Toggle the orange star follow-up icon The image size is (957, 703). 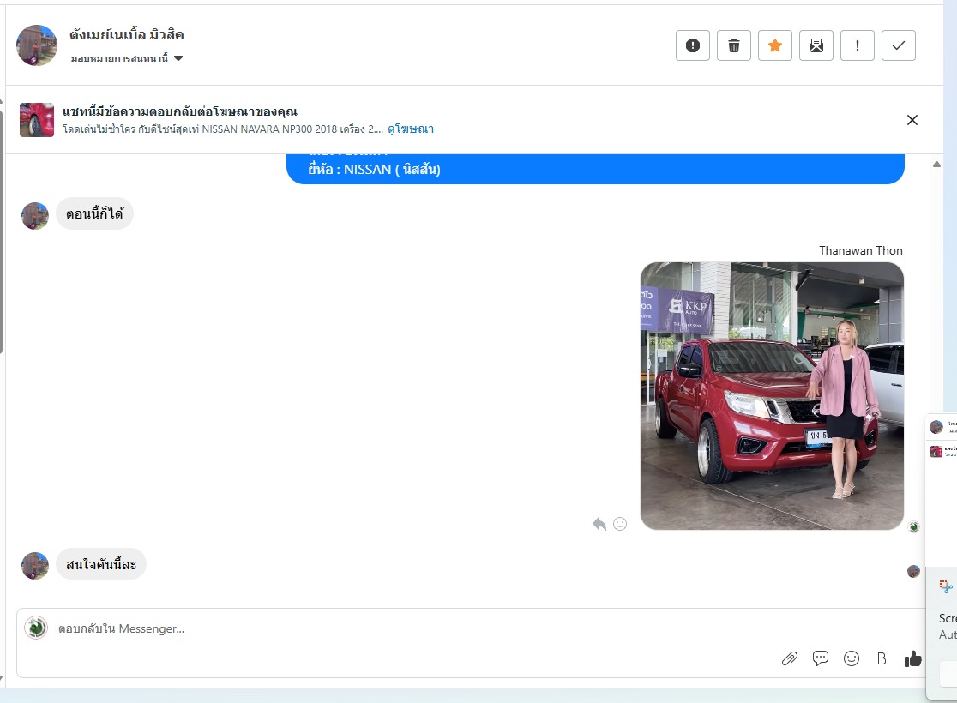pyautogui.click(x=775, y=45)
